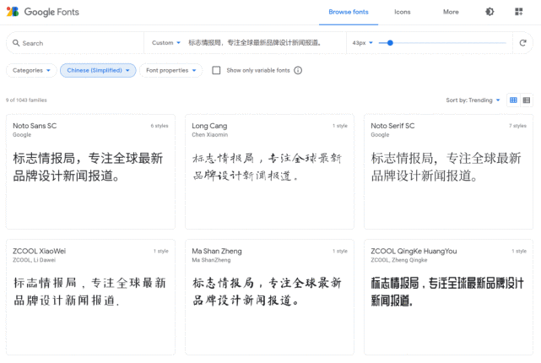Go to the Browse fonts tab
This screenshot has height=363, width=541.
[x=349, y=12]
